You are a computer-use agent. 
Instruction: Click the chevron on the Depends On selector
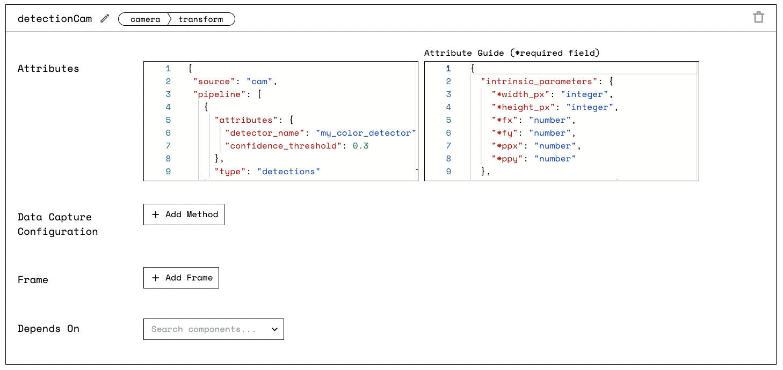click(274, 329)
